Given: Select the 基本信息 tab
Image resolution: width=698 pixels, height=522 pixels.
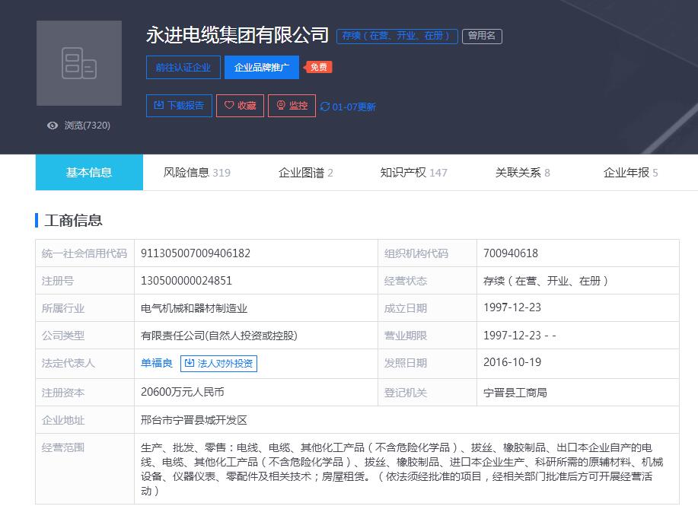Looking at the screenshot, I should [x=89, y=173].
